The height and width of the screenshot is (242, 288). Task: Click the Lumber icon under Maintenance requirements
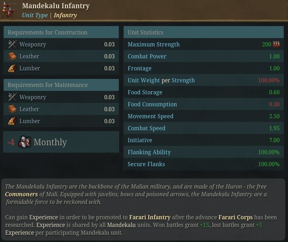pos(12,121)
